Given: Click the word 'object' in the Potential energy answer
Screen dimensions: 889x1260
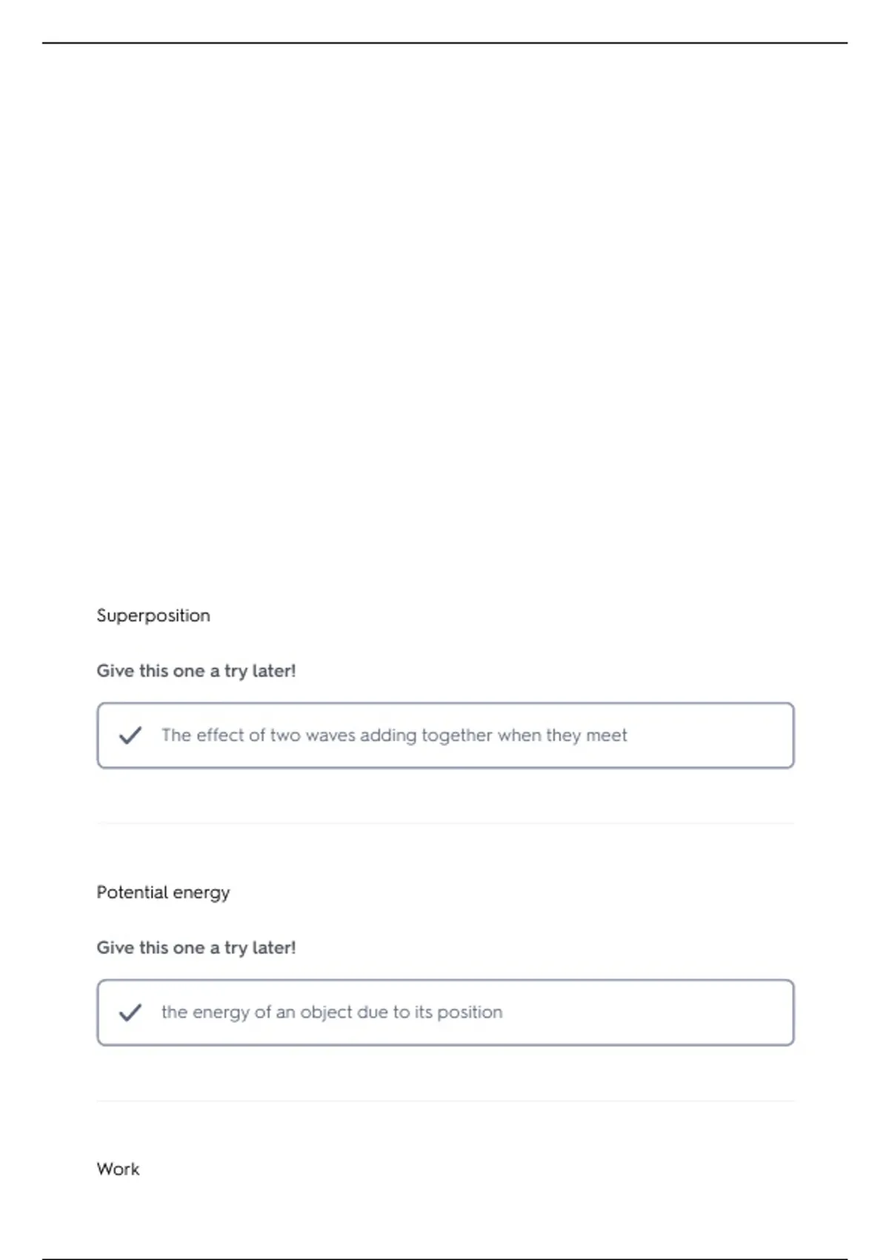Looking at the screenshot, I should (326, 1013).
